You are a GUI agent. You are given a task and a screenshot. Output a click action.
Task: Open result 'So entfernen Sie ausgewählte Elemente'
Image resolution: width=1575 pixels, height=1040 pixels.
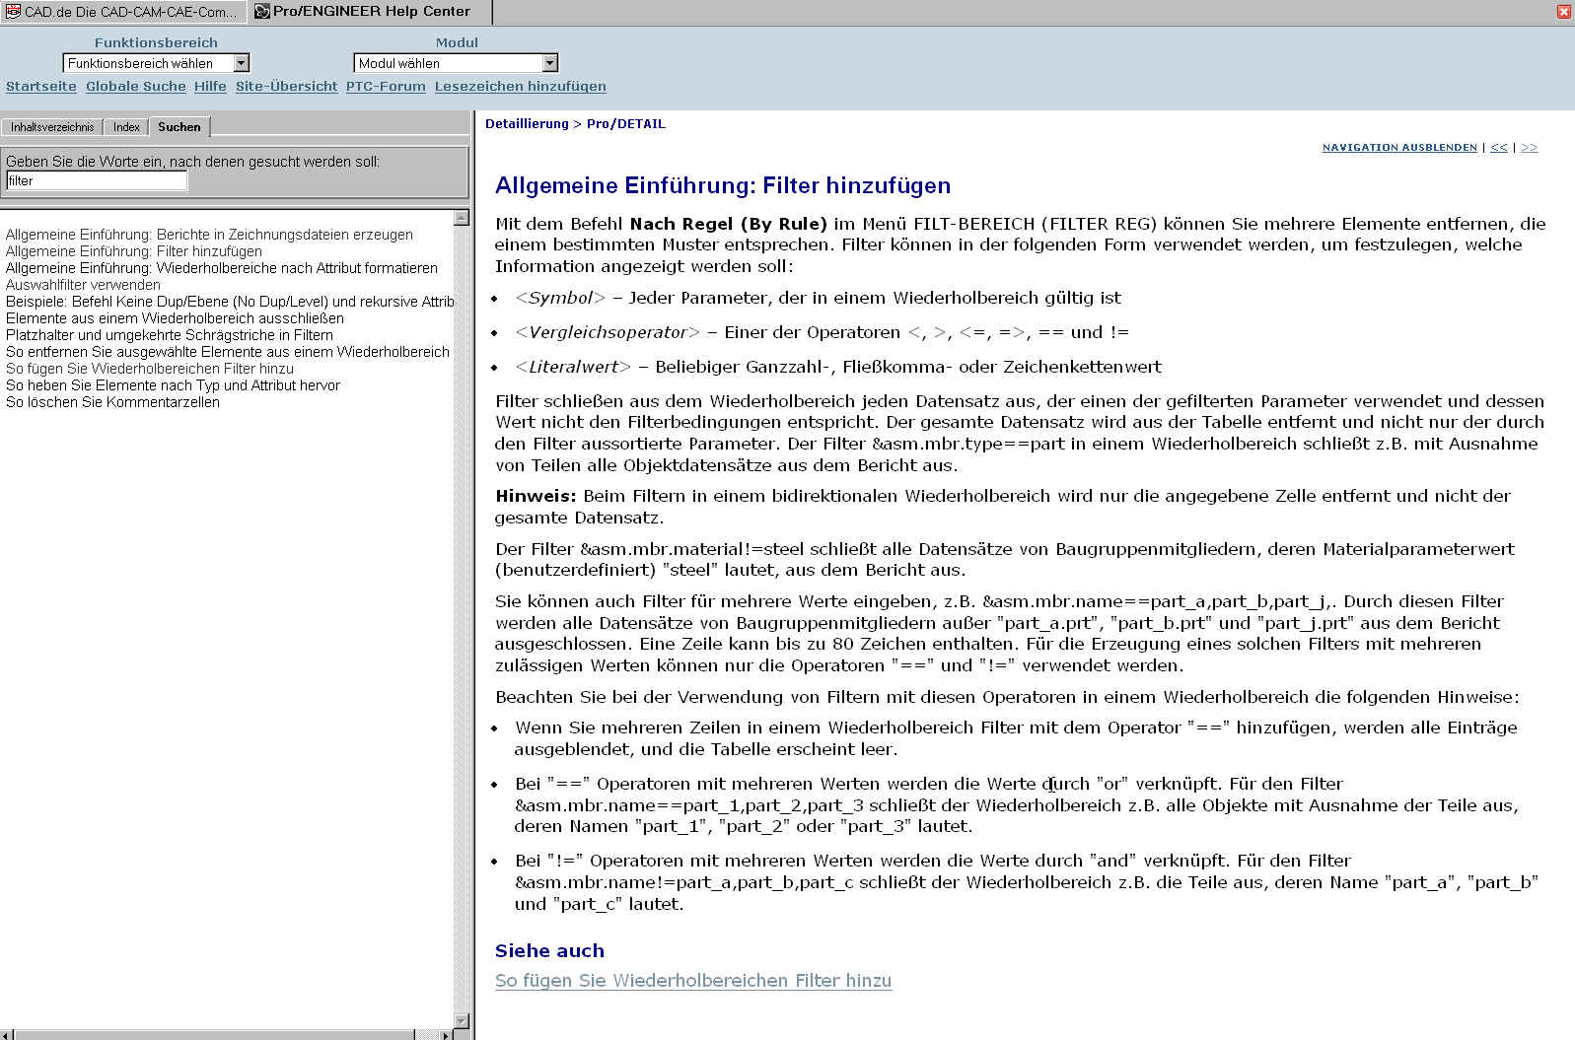tap(228, 352)
